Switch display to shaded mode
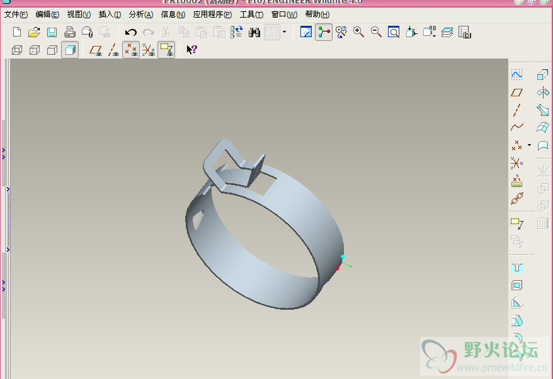 pos(70,50)
